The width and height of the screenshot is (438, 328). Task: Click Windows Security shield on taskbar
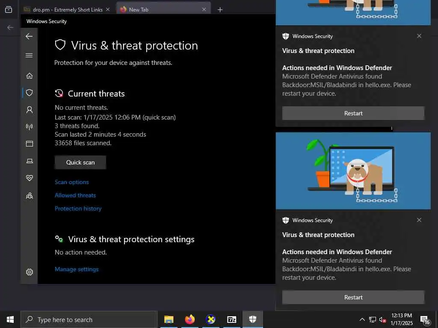tap(252, 319)
